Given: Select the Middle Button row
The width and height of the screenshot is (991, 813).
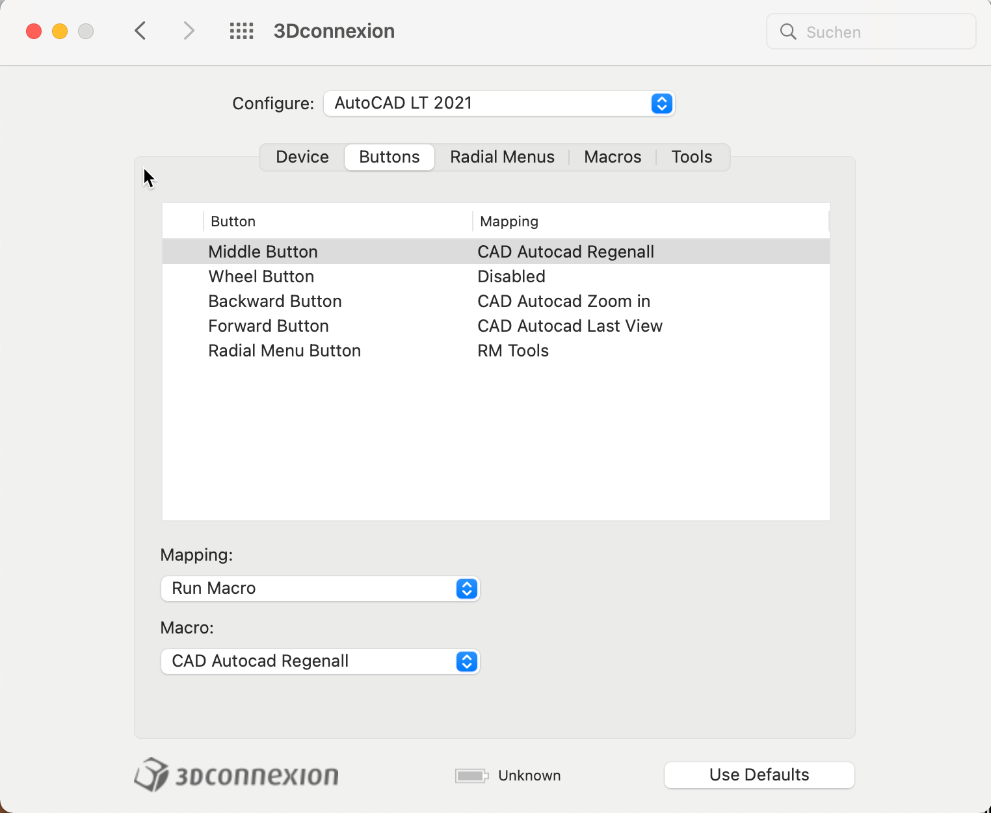Looking at the screenshot, I should coord(495,252).
